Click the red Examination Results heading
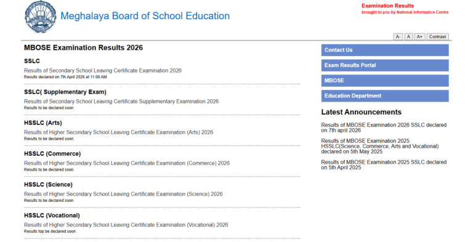 tap(387, 6)
